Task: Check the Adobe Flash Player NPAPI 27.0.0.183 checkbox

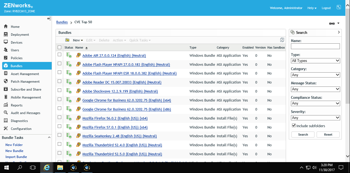Action: pos(60,64)
